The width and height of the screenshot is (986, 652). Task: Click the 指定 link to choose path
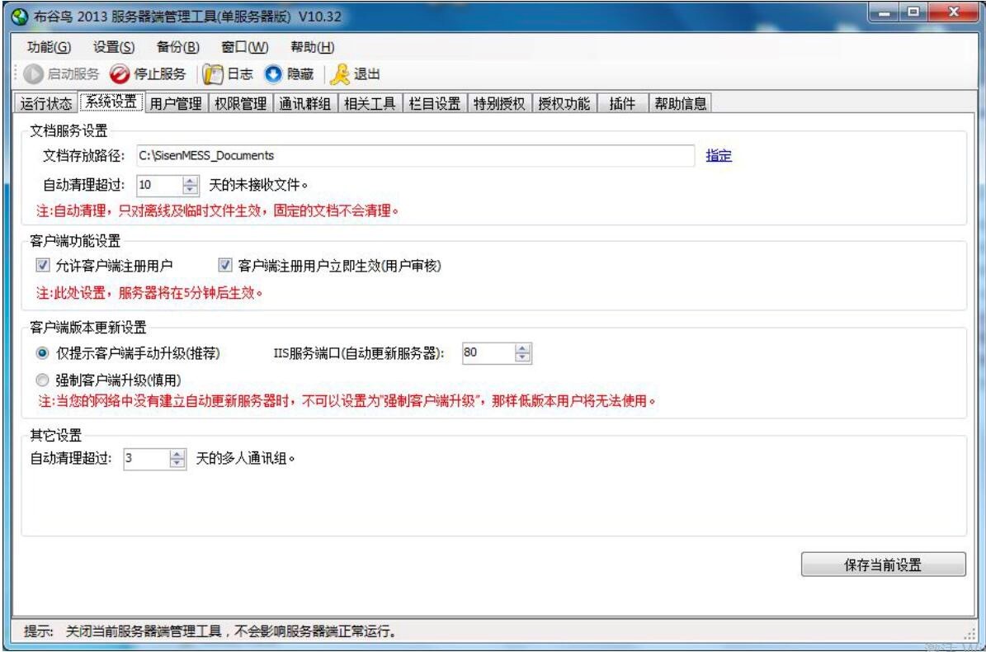(719, 155)
